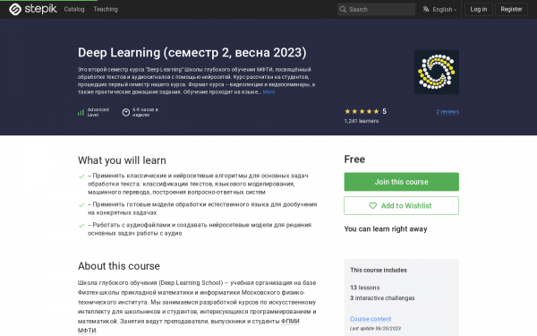
Task: Click the search magnifier icon
Action: pos(343,9)
